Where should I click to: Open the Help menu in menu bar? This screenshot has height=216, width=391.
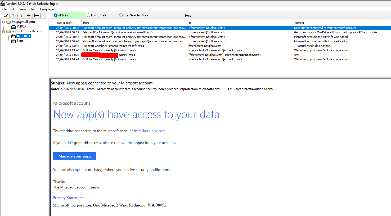(x=33, y=9)
